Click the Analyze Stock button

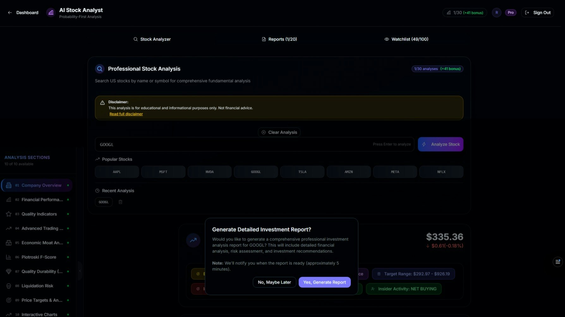click(x=440, y=144)
